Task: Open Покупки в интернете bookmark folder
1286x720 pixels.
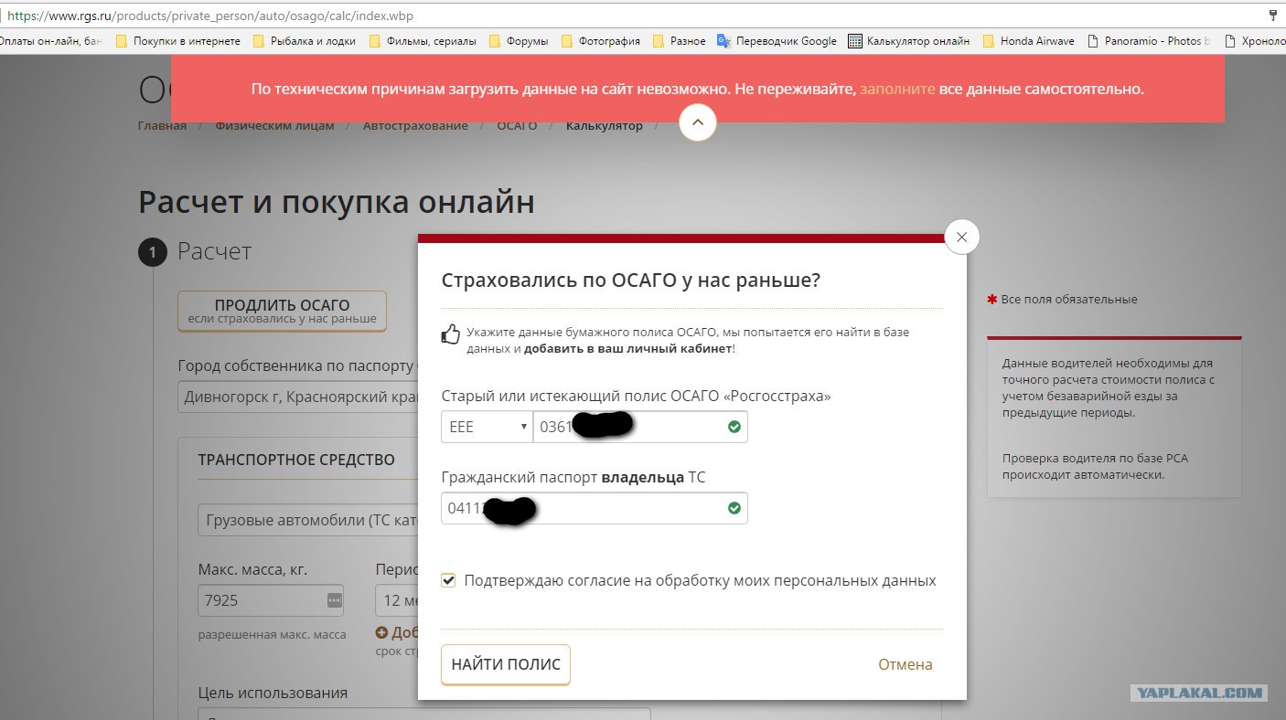Action: pos(177,41)
